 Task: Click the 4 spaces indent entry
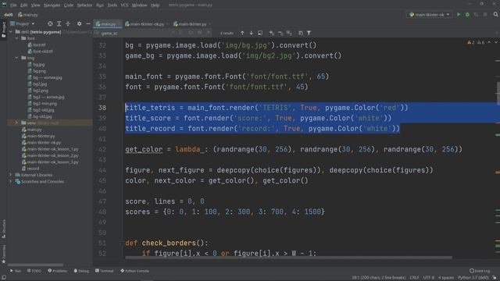point(446,278)
